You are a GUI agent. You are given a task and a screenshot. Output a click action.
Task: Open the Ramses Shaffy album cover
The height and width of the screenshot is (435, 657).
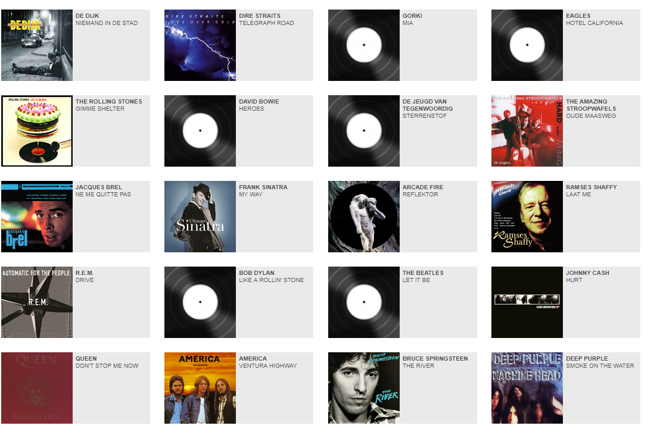pyautogui.click(x=527, y=217)
